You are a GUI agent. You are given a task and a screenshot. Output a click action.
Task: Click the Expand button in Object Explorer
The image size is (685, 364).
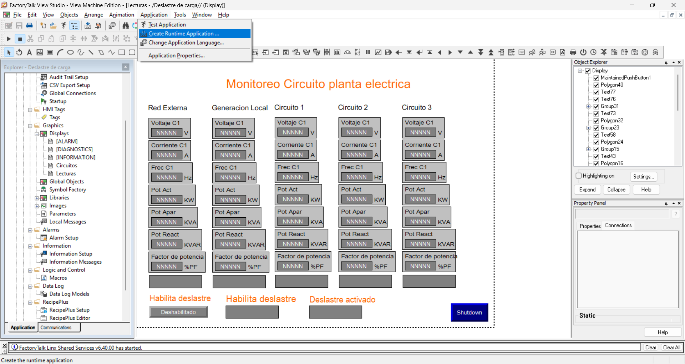click(587, 189)
